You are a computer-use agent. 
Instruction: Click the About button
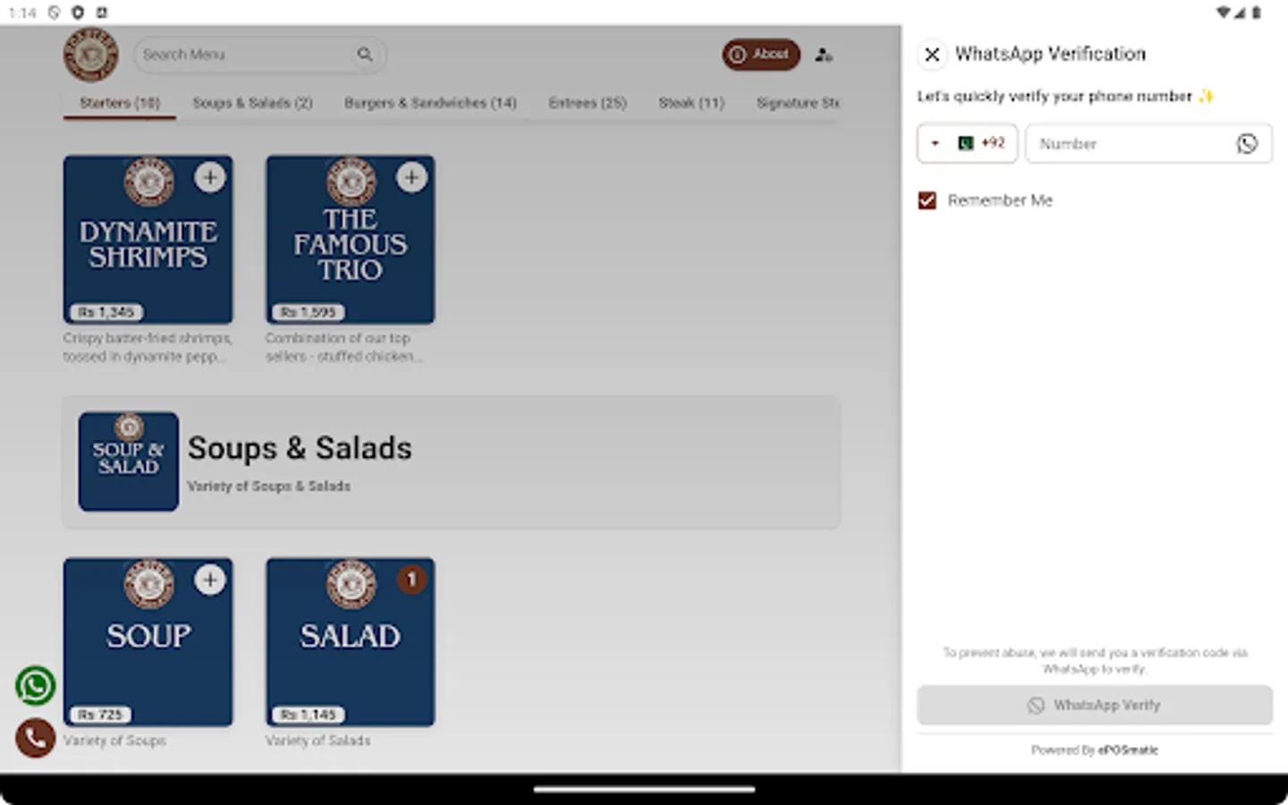[x=760, y=55]
